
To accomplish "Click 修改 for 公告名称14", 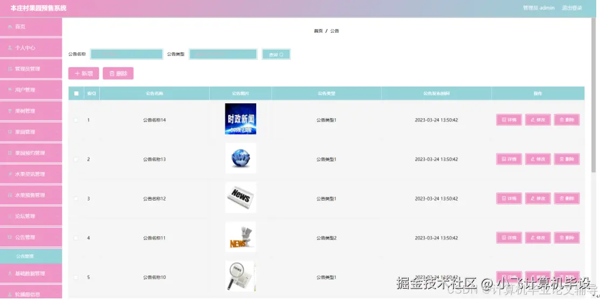I will tap(537, 120).
